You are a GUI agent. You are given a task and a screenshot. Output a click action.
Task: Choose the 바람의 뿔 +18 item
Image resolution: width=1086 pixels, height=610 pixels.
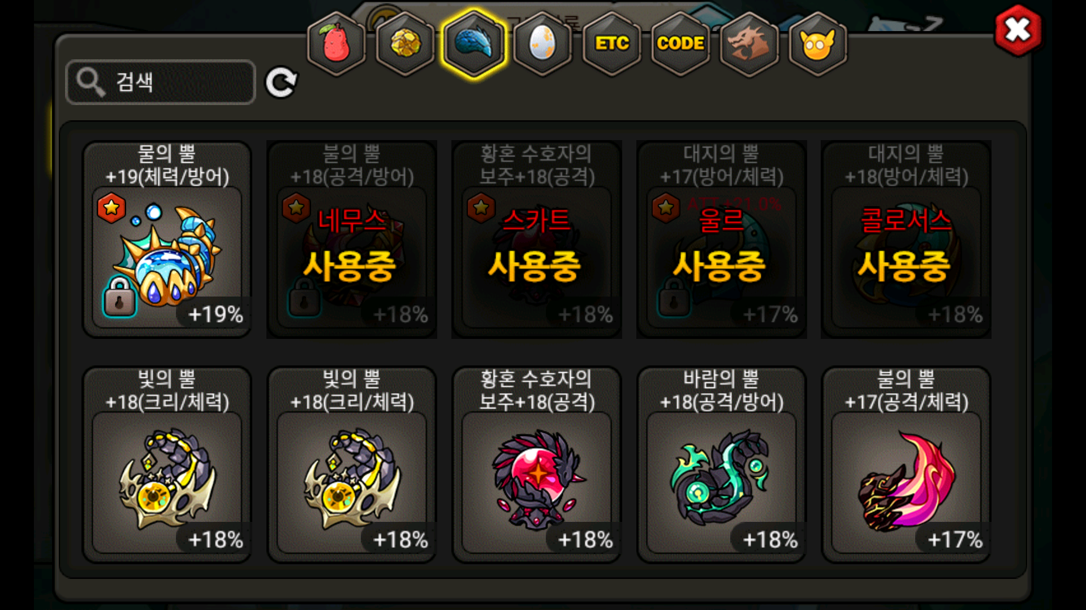coord(722,465)
